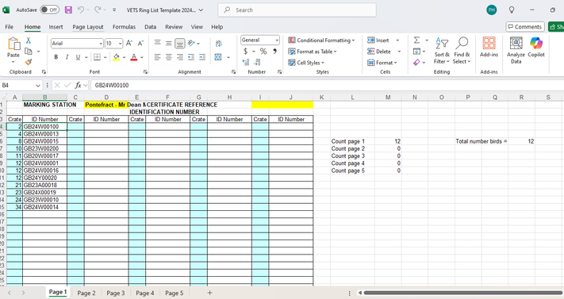This screenshot has width=564, height=299.
Task: Open the PH account profile
Action: (x=491, y=10)
